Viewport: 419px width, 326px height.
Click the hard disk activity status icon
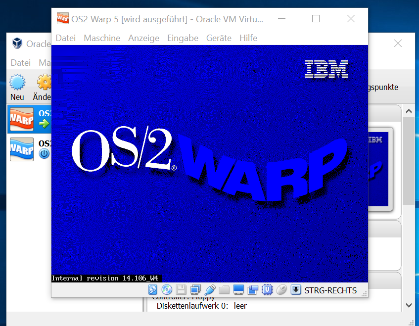coord(152,290)
